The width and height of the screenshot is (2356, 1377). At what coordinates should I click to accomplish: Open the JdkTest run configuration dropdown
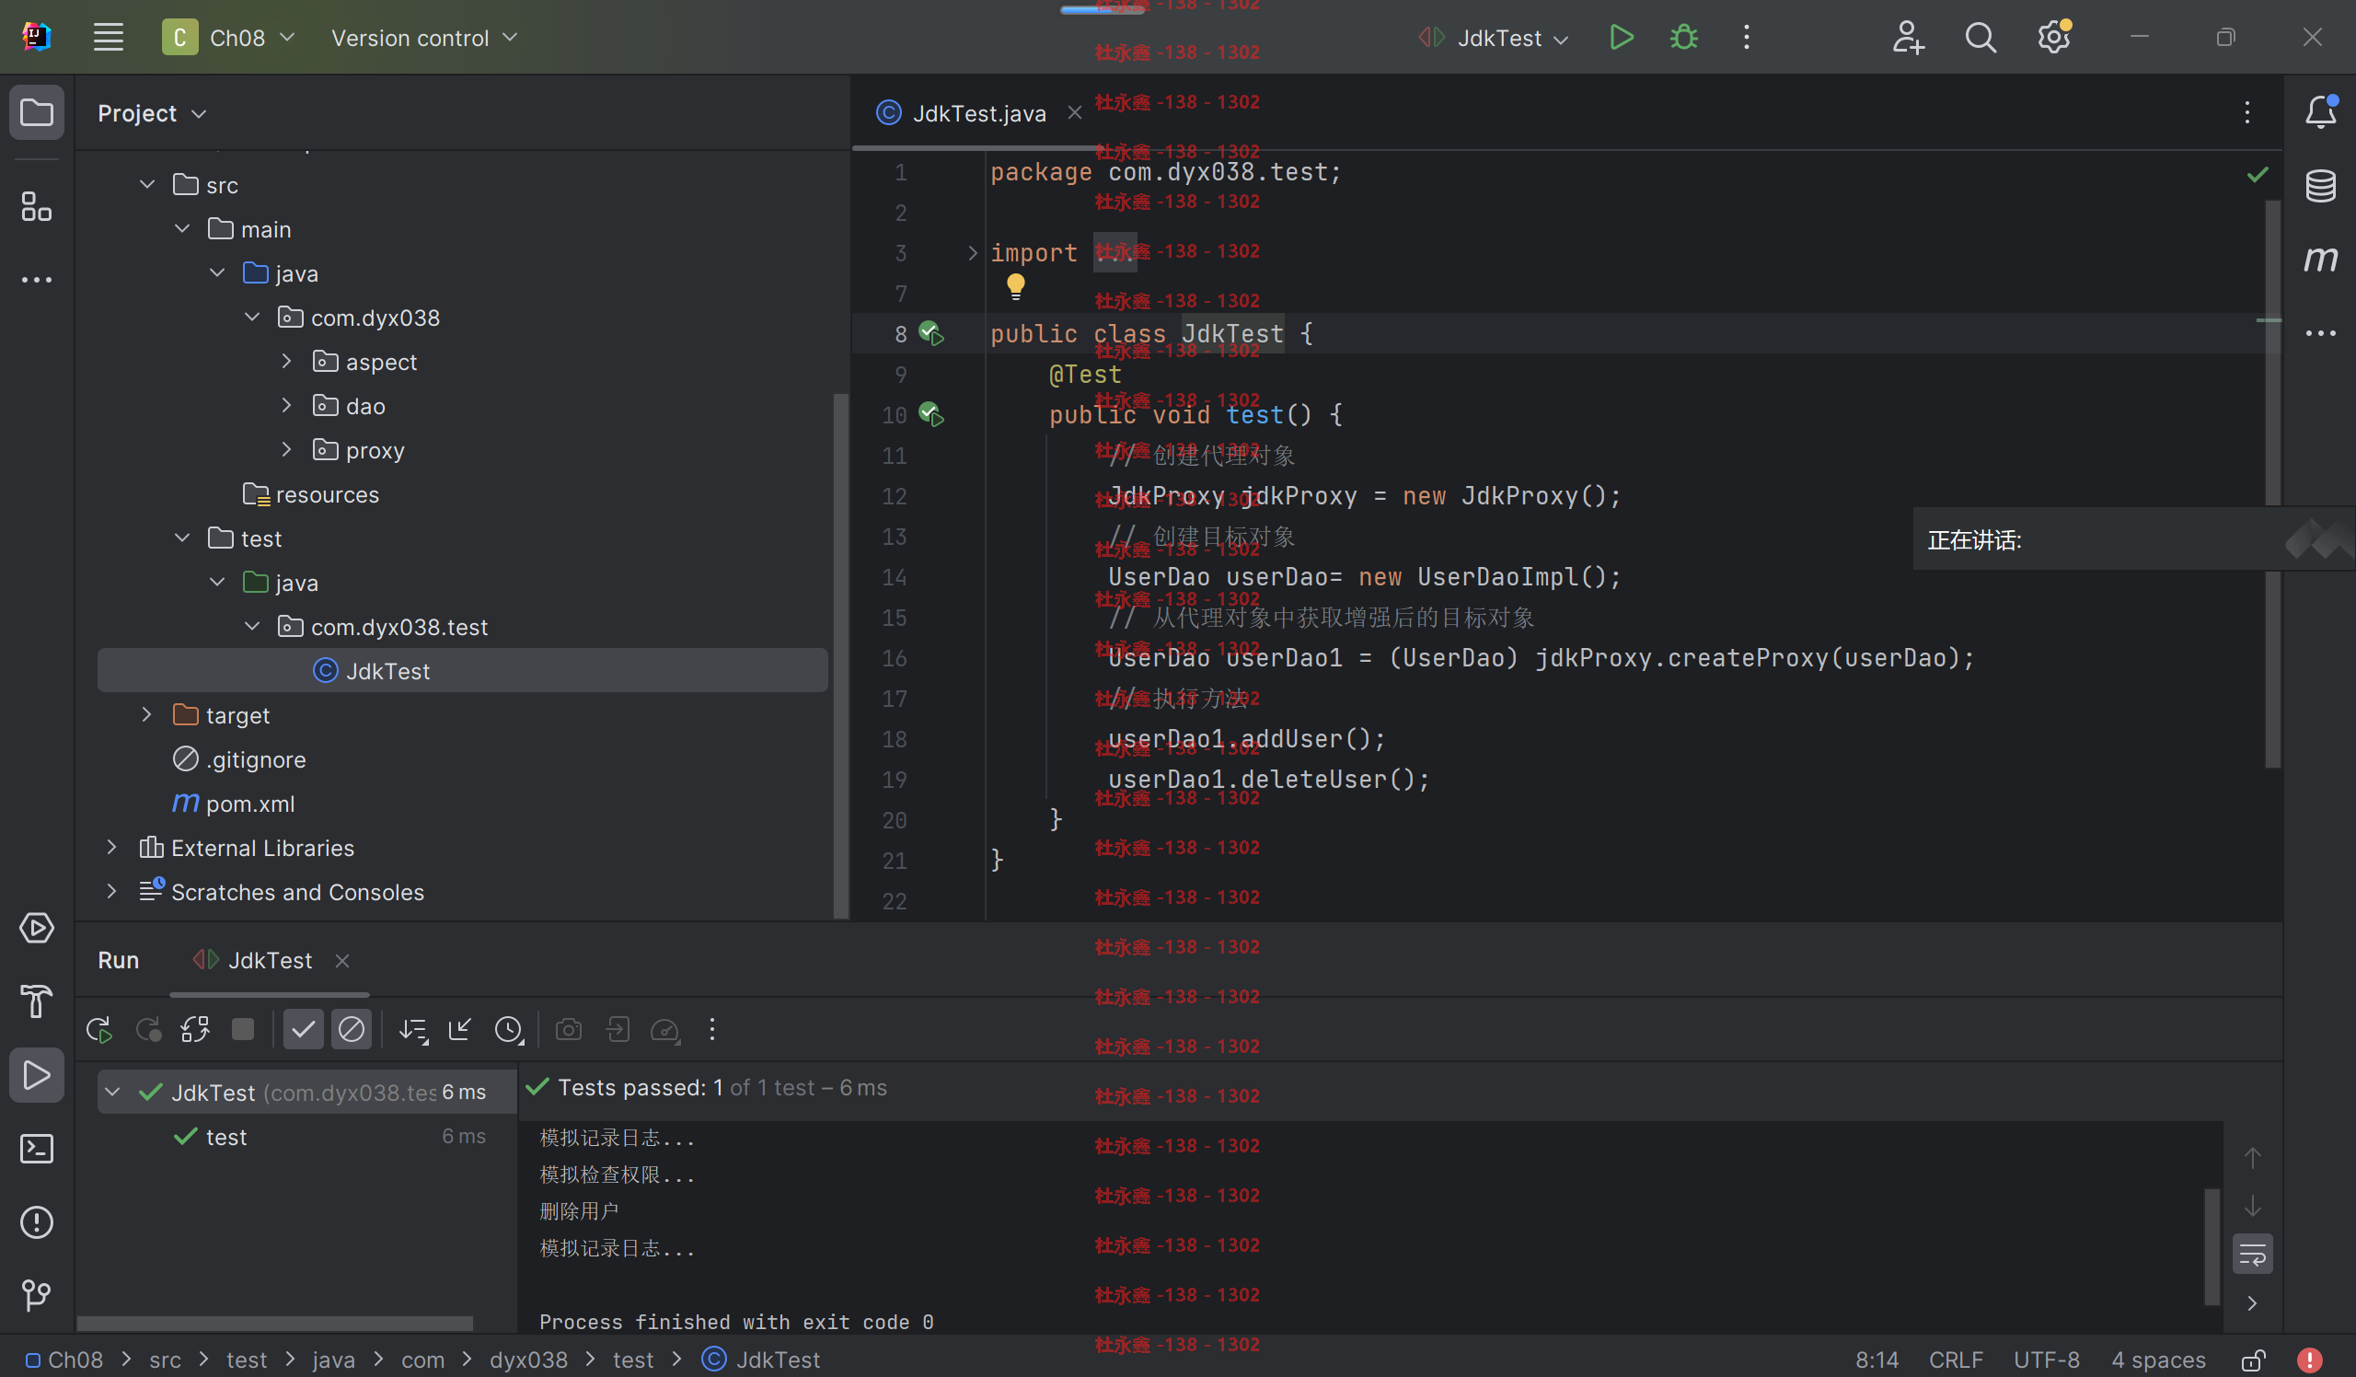pyautogui.click(x=1493, y=38)
